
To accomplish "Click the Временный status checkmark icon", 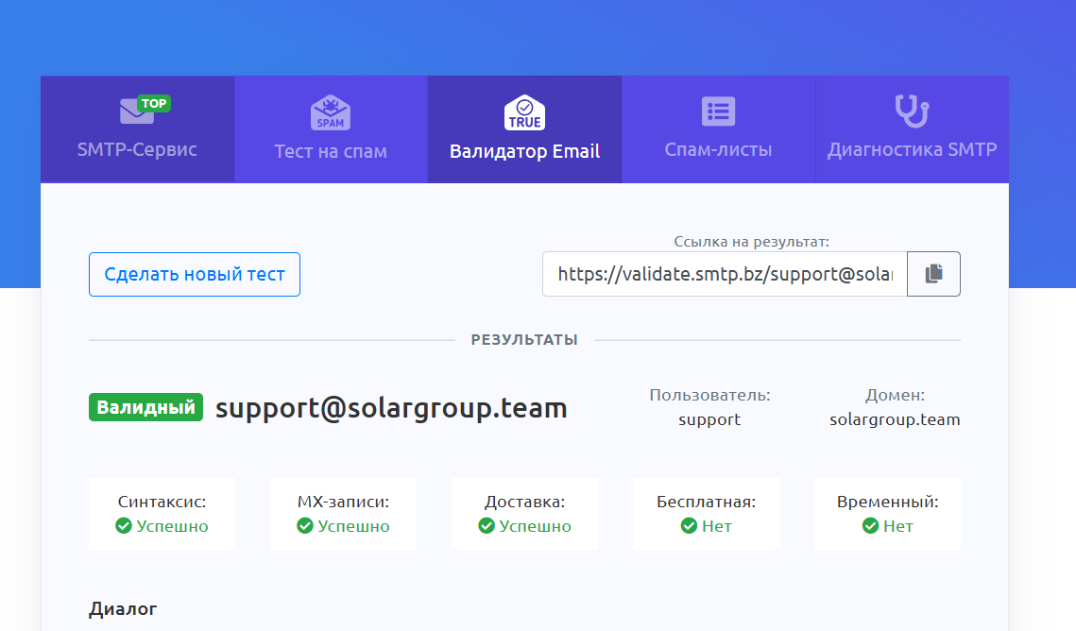I will tap(871, 526).
